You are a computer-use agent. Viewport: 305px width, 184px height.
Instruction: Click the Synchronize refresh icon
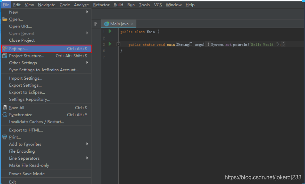(5, 114)
